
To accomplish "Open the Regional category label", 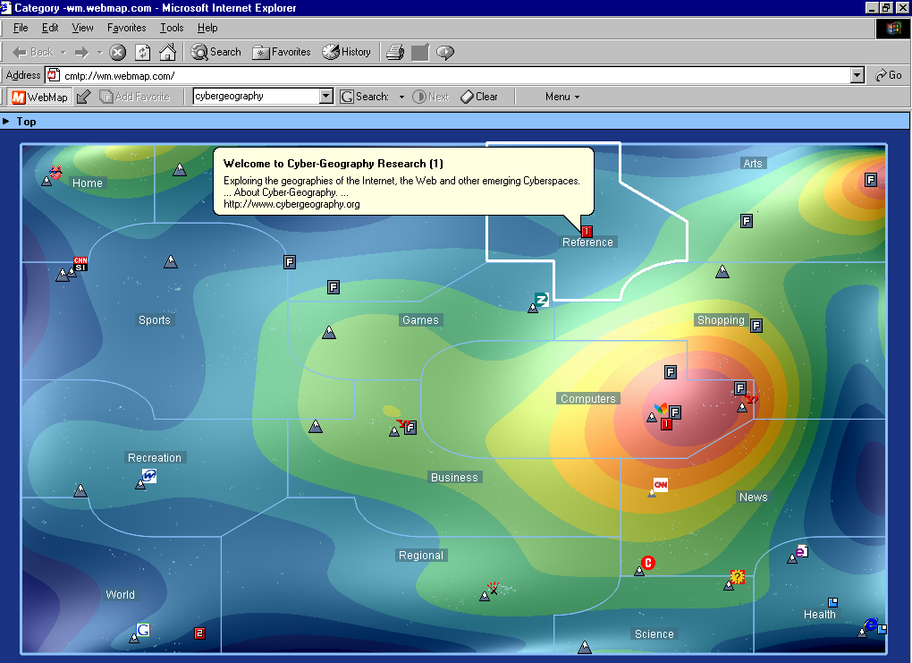I will 421,556.
